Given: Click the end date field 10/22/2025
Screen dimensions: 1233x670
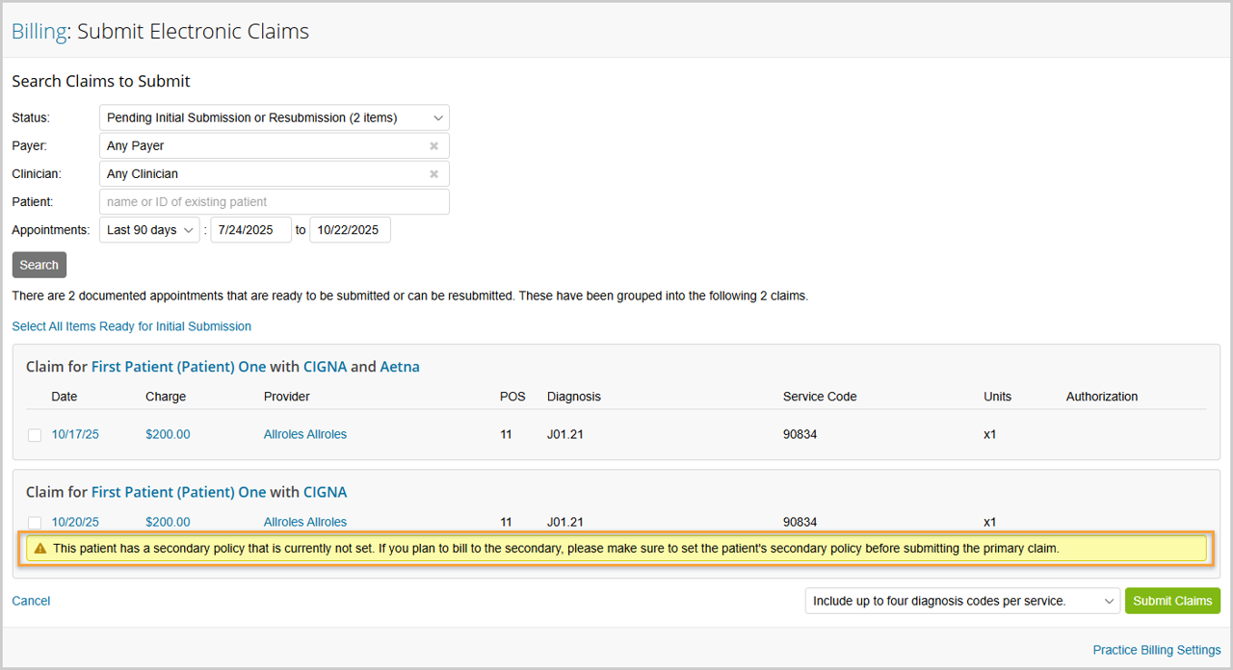Looking at the screenshot, I should 350,231.
